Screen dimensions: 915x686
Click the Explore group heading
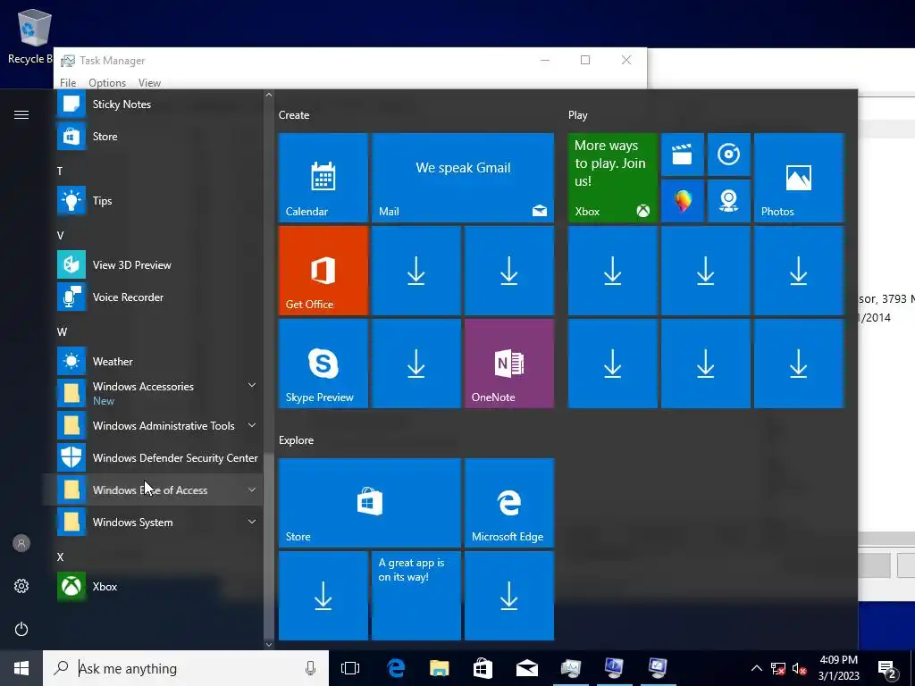297,440
